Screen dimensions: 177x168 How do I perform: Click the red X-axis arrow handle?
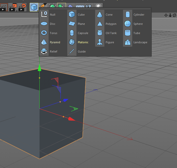(72, 119)
